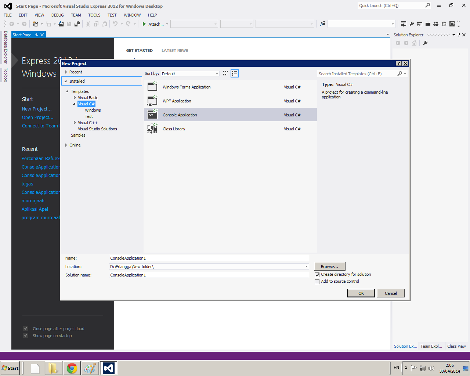Viewport: 470px width, 376px height.
Task: Open the DEBUG menu
Action: [58, 15]
